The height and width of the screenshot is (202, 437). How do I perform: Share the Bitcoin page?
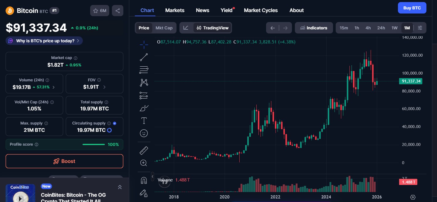pyautogui.click(x=117, y=10)
